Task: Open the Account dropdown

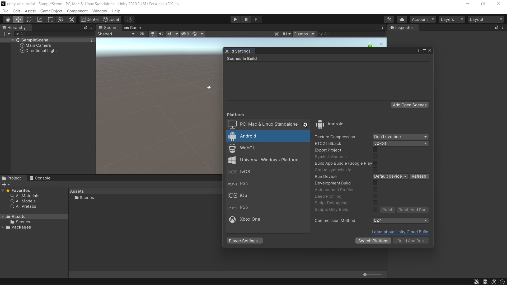Action: (423, 19)
